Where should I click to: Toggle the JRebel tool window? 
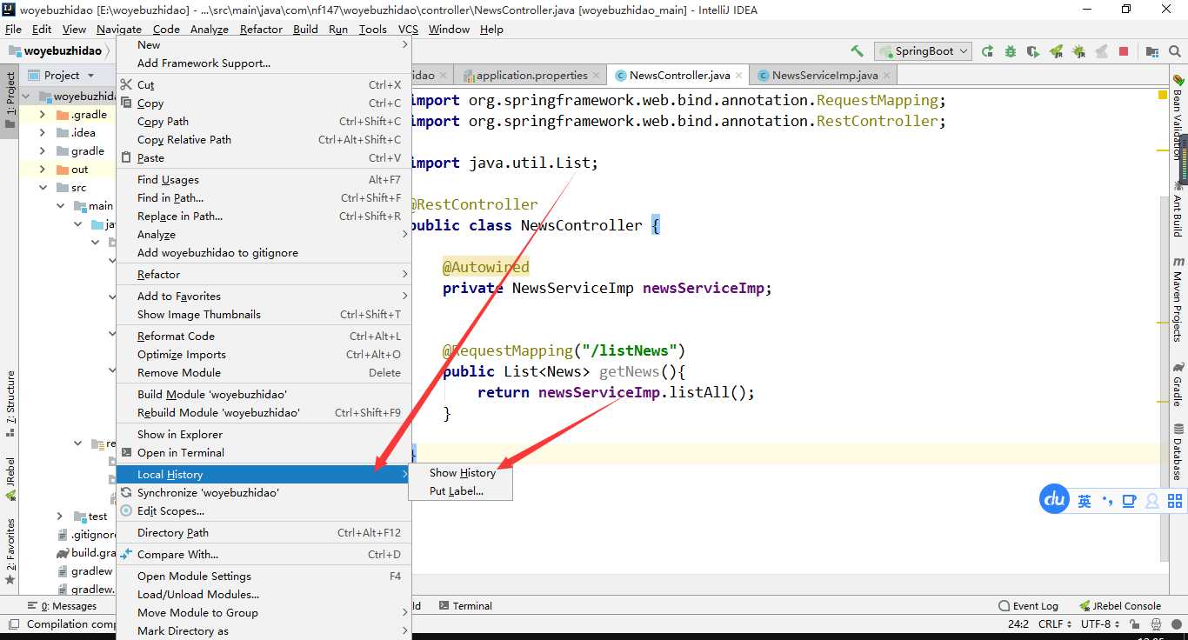click(10, 478)
